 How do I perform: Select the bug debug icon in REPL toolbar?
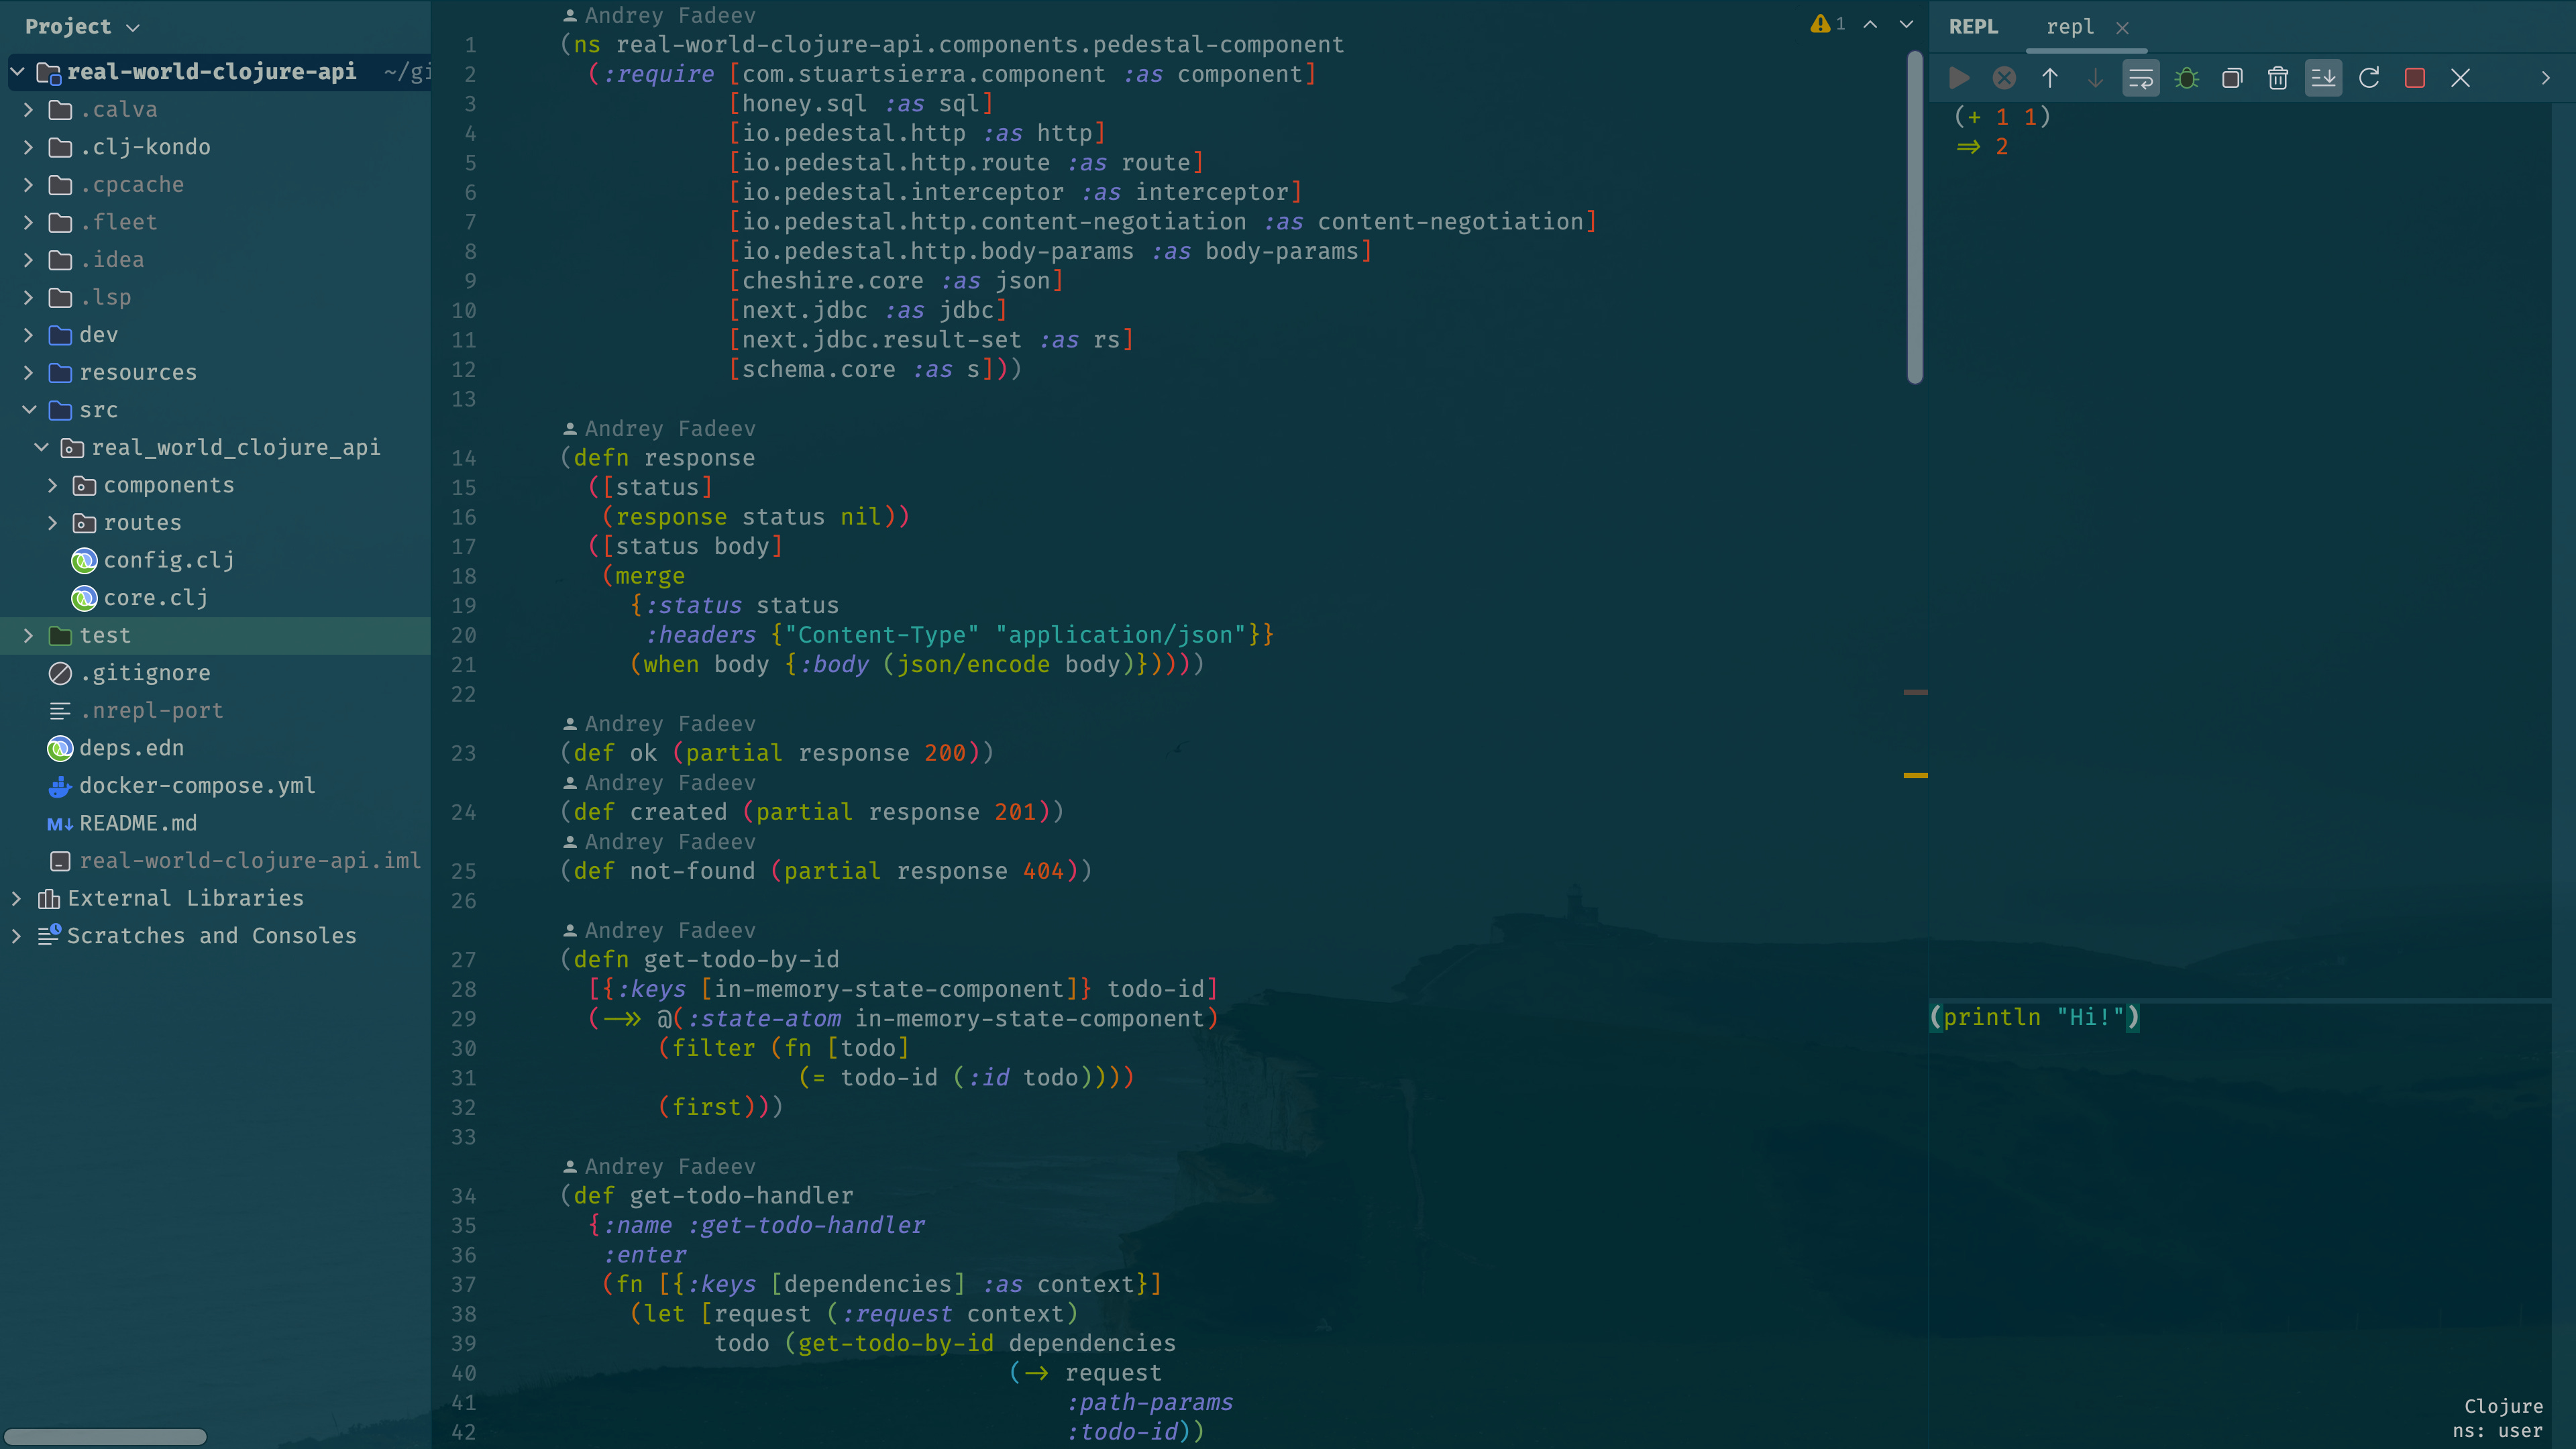coord(2186,77)
